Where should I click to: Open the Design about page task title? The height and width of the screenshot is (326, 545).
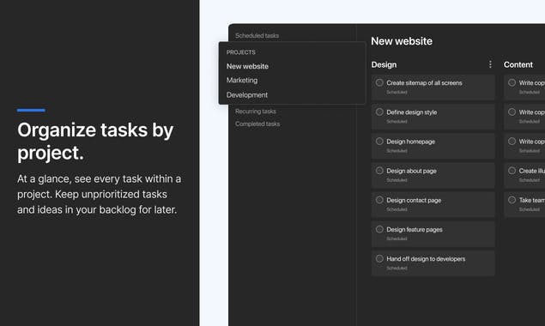[x=411, y=171]
